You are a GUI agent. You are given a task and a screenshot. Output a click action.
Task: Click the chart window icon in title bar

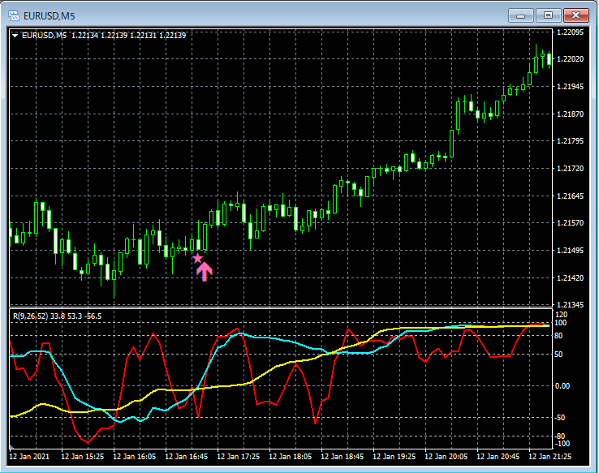tap(14, 15)
